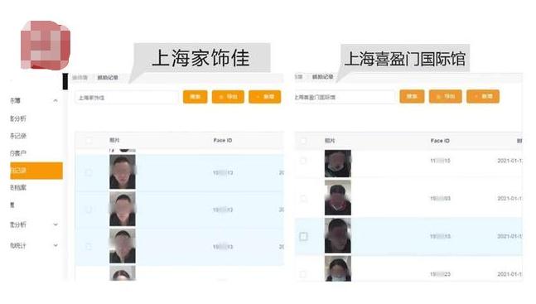This screenshot has height=304, width=536.
Task: Select the first '…分析' item under the top sidebar group
Action: point(18,118)
